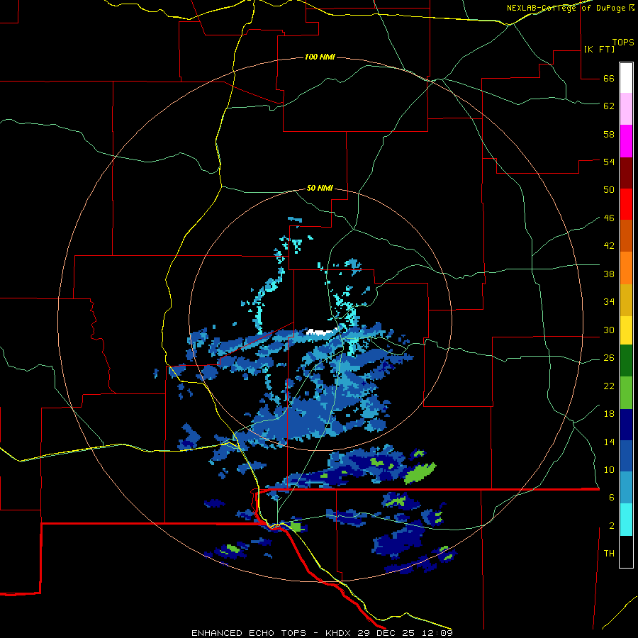The image size is (638, 638).
Task: Click the legend value '66'
Action: (609, 79)
